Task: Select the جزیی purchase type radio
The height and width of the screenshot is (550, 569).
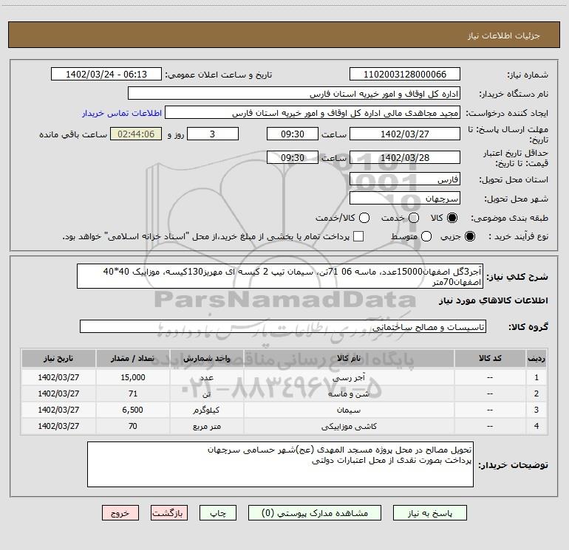Action: [469, 236]
